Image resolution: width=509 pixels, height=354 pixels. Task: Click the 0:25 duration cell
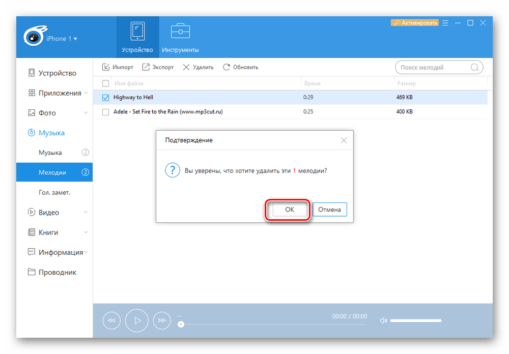(308, 111)
